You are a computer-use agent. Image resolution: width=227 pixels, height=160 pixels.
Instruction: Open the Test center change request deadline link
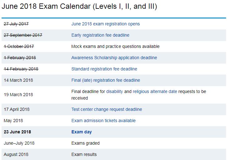tap(107, 109)
